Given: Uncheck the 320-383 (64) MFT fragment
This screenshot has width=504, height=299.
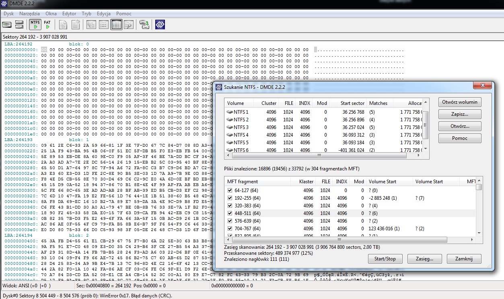Looking at the screenshot, I should pos(230,206).
